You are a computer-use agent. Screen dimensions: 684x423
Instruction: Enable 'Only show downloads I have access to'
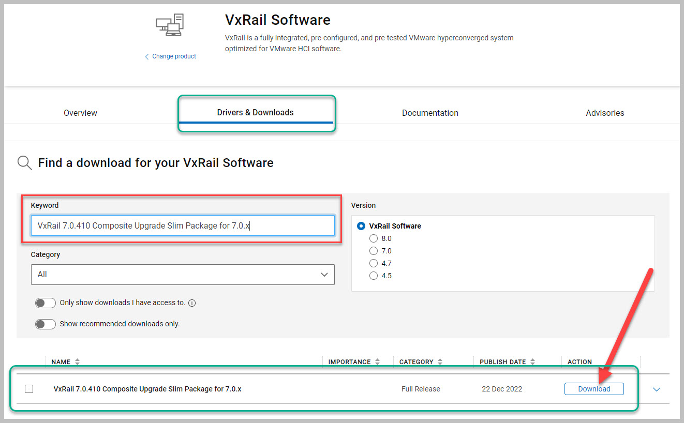point(46,303)
